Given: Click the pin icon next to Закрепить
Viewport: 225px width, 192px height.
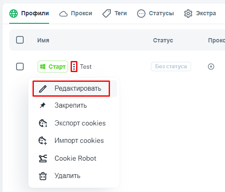Looking at the screenshot, I should pyautogui.click(x=43, y=106).
